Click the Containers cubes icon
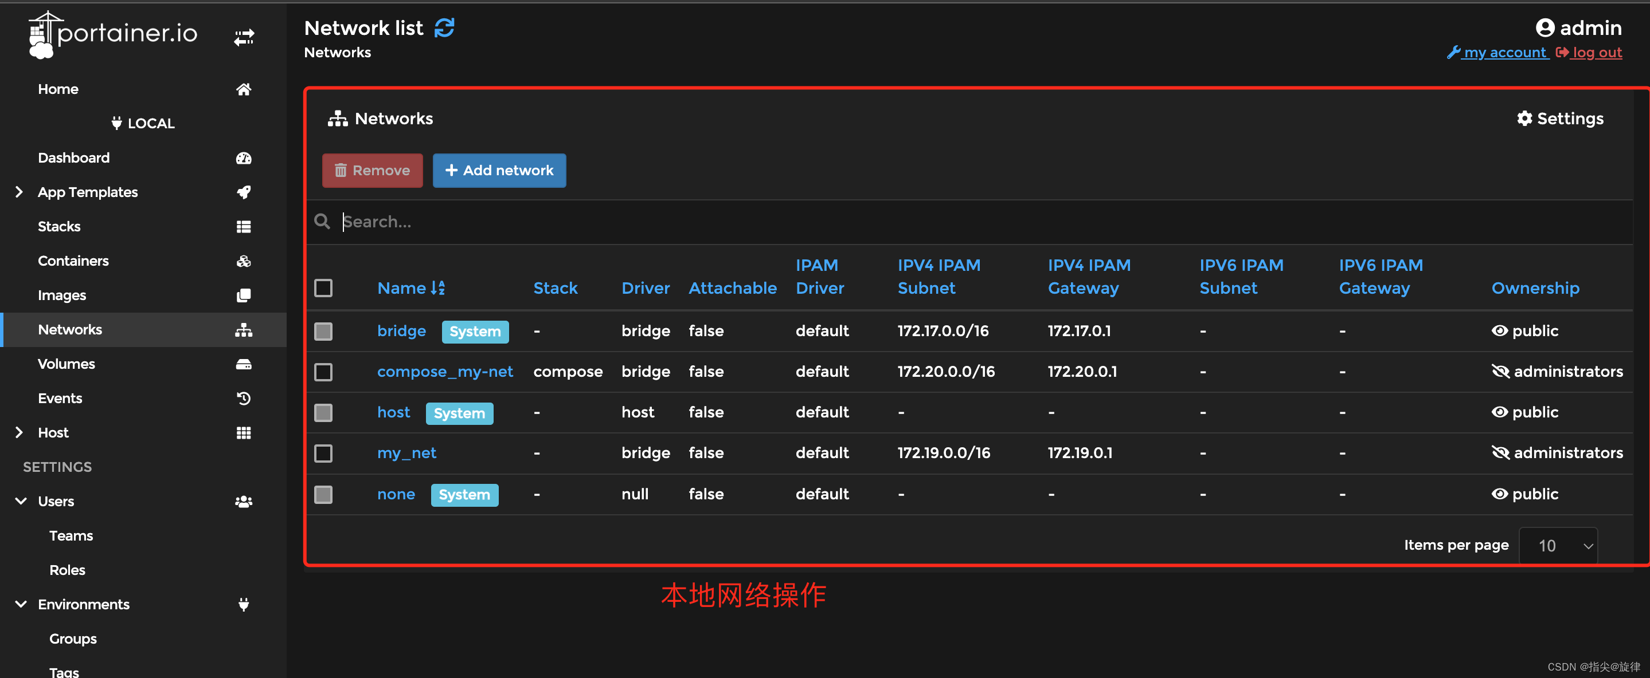Image resolution: width=1650 pixels, height=678 pixels. [x=244, y=261]
